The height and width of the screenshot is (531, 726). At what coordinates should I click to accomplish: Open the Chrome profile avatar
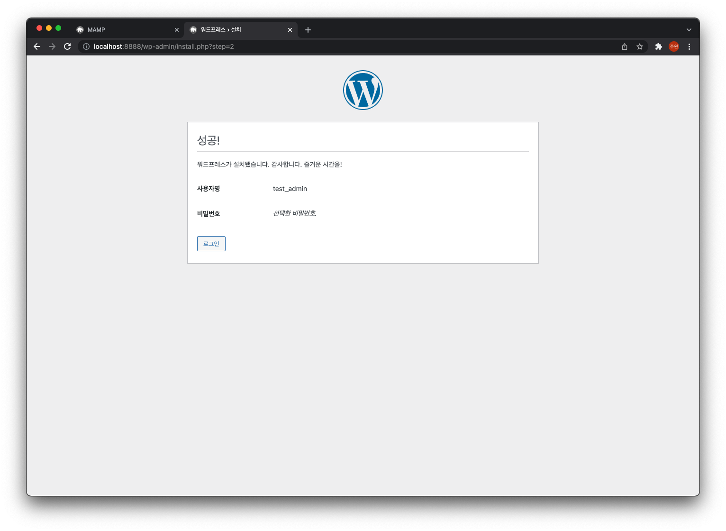pyautogui.click(x=674, y=46)
